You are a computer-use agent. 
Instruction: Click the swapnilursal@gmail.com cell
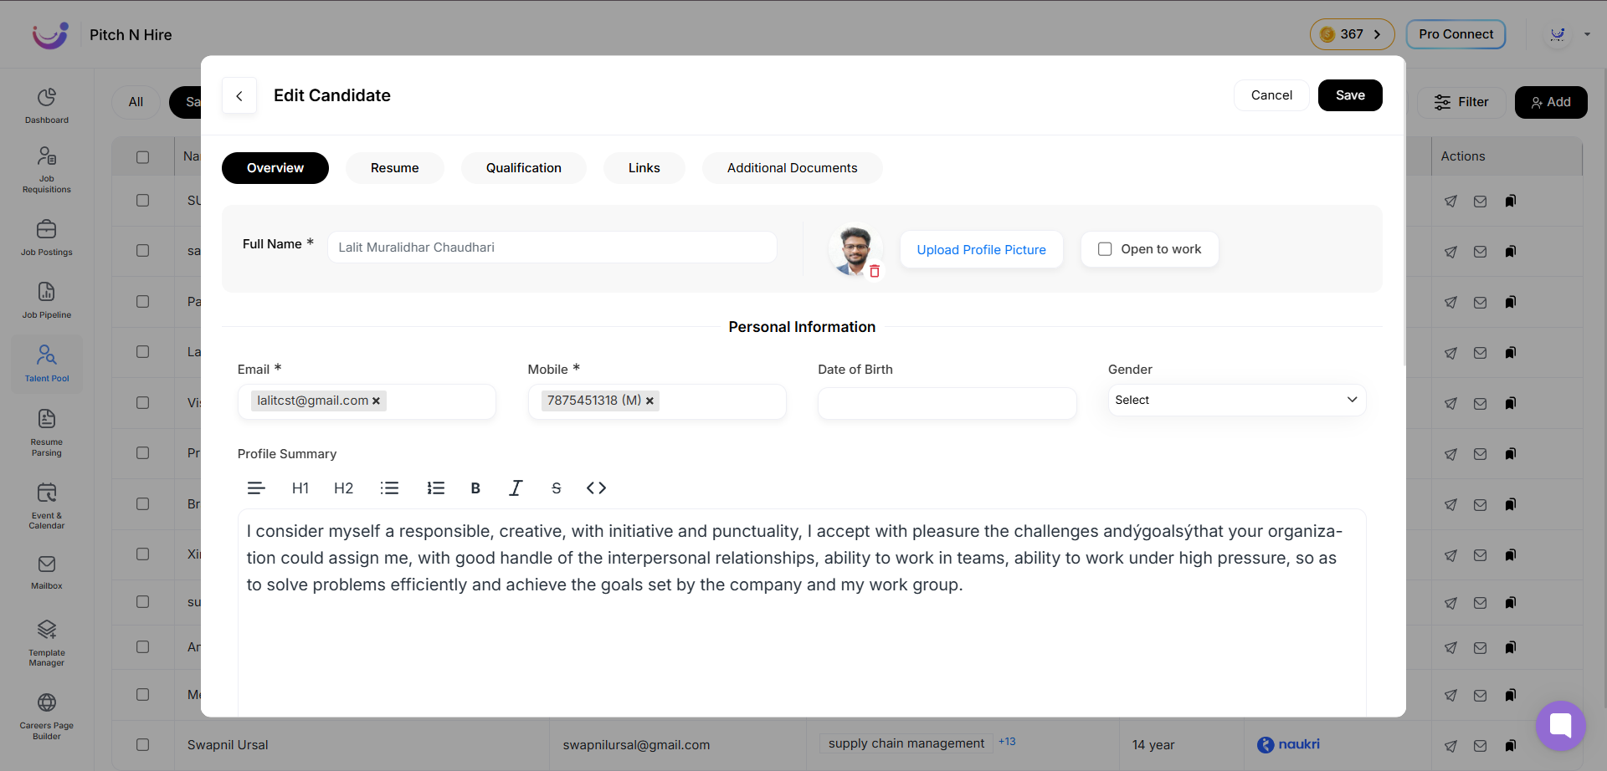[x=636, y=745]
